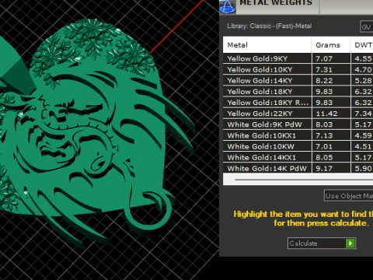Click the 7.13 grams value for 10KX1

(324, 135)
